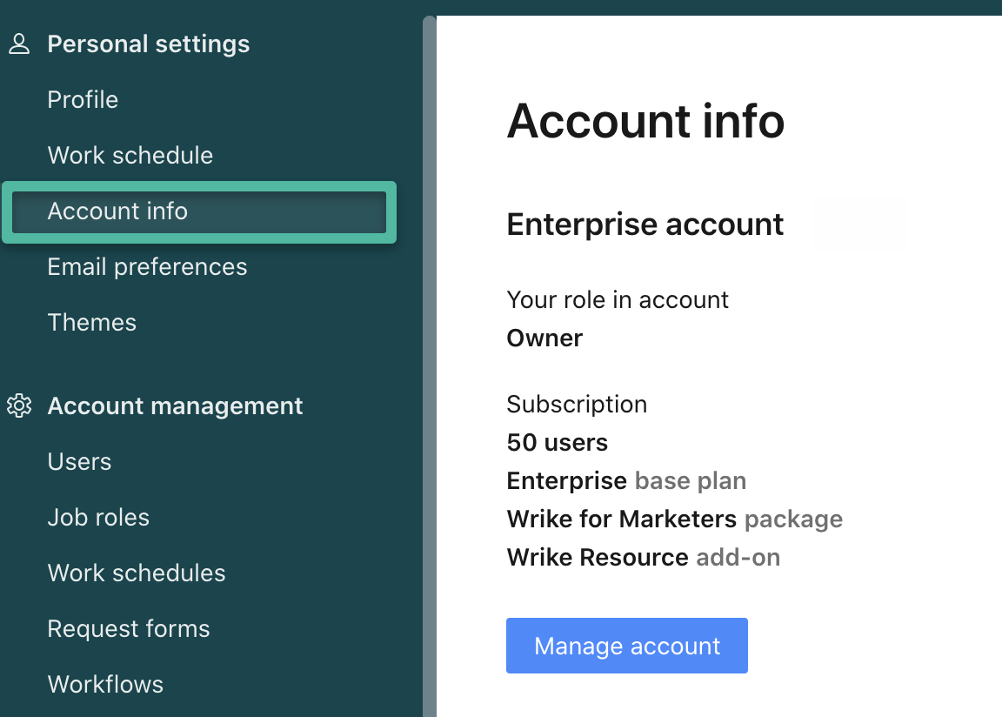Click the Personal settings section header

(x=149, y=44)
